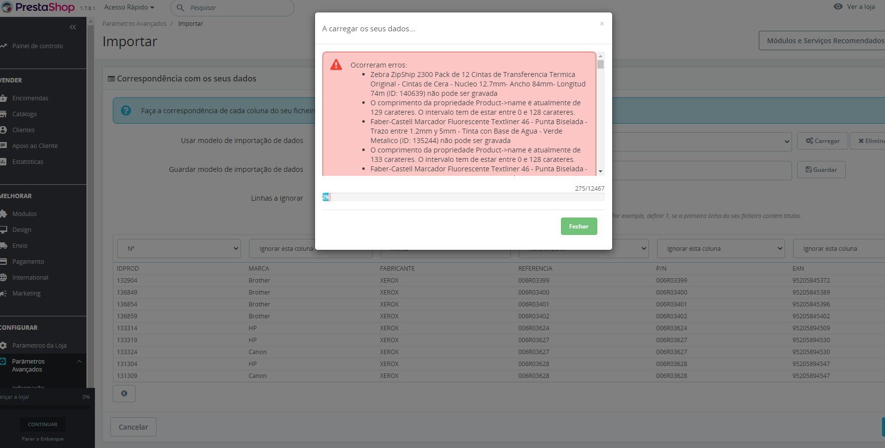Click the Pagamento card icon

[3, 261]
